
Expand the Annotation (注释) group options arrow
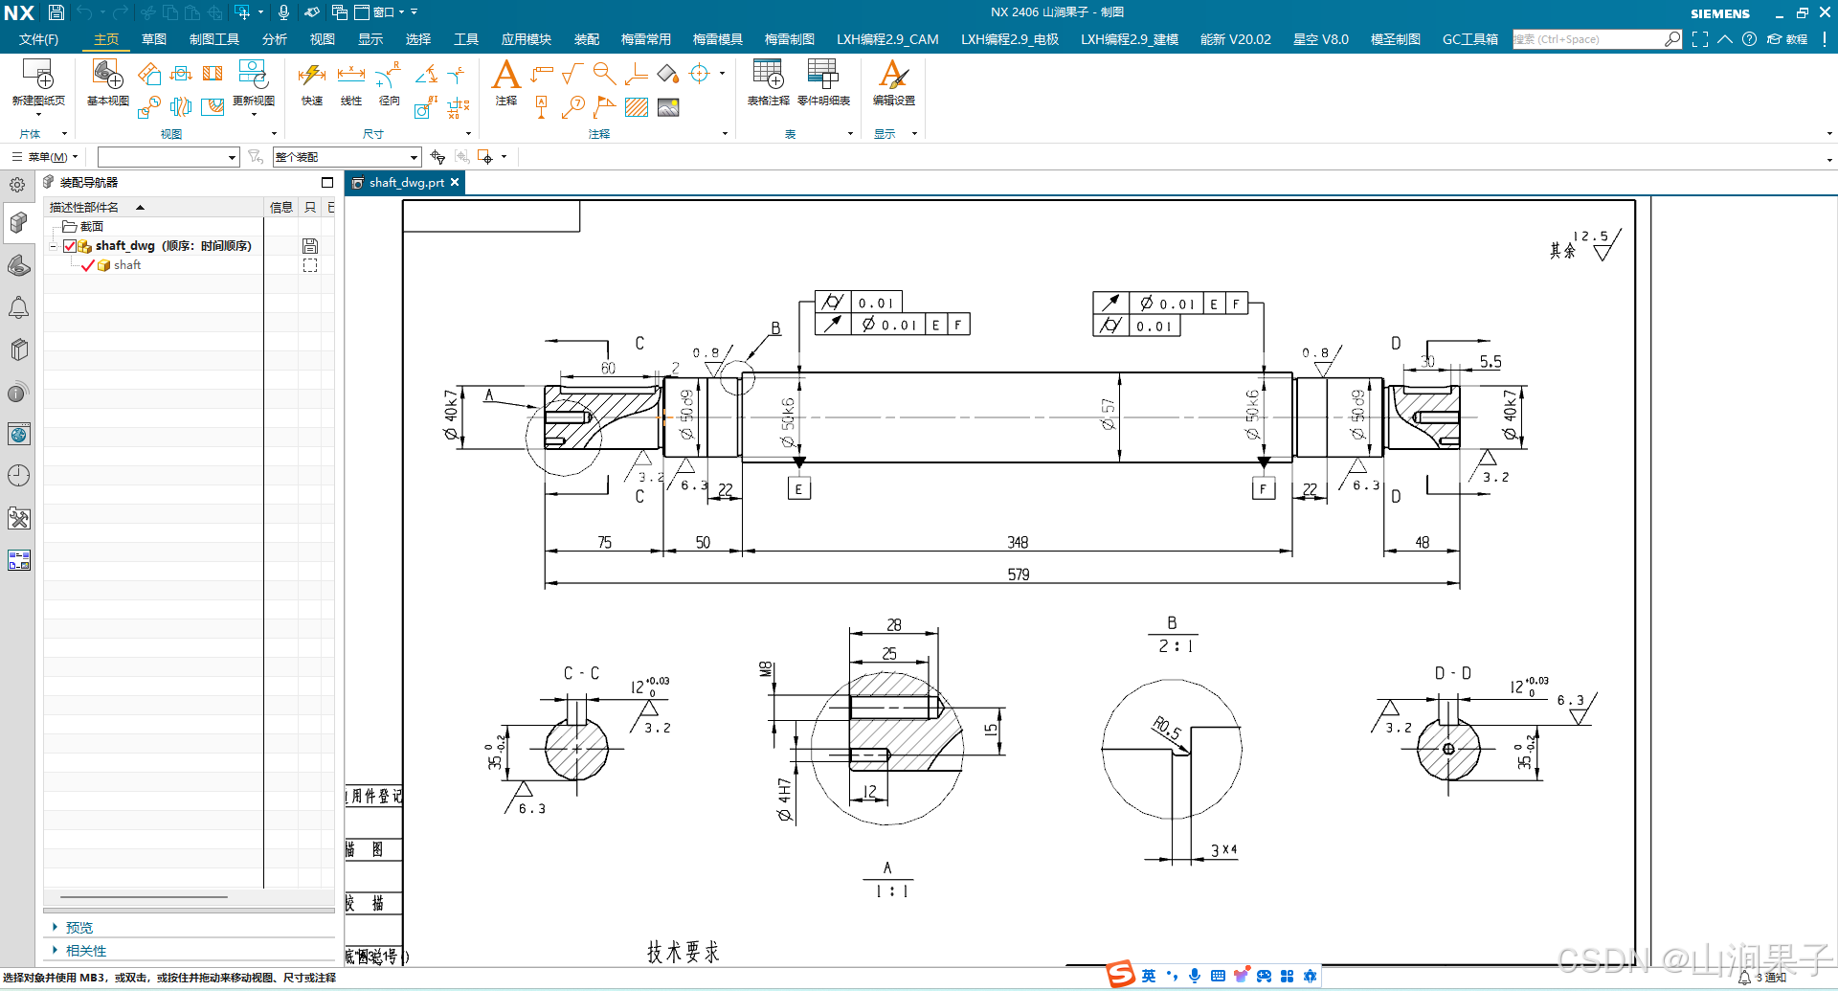point(725,134)
